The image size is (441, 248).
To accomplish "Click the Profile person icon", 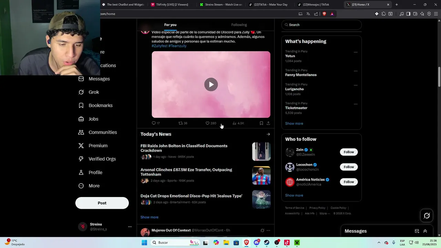I will click(81, 172).
